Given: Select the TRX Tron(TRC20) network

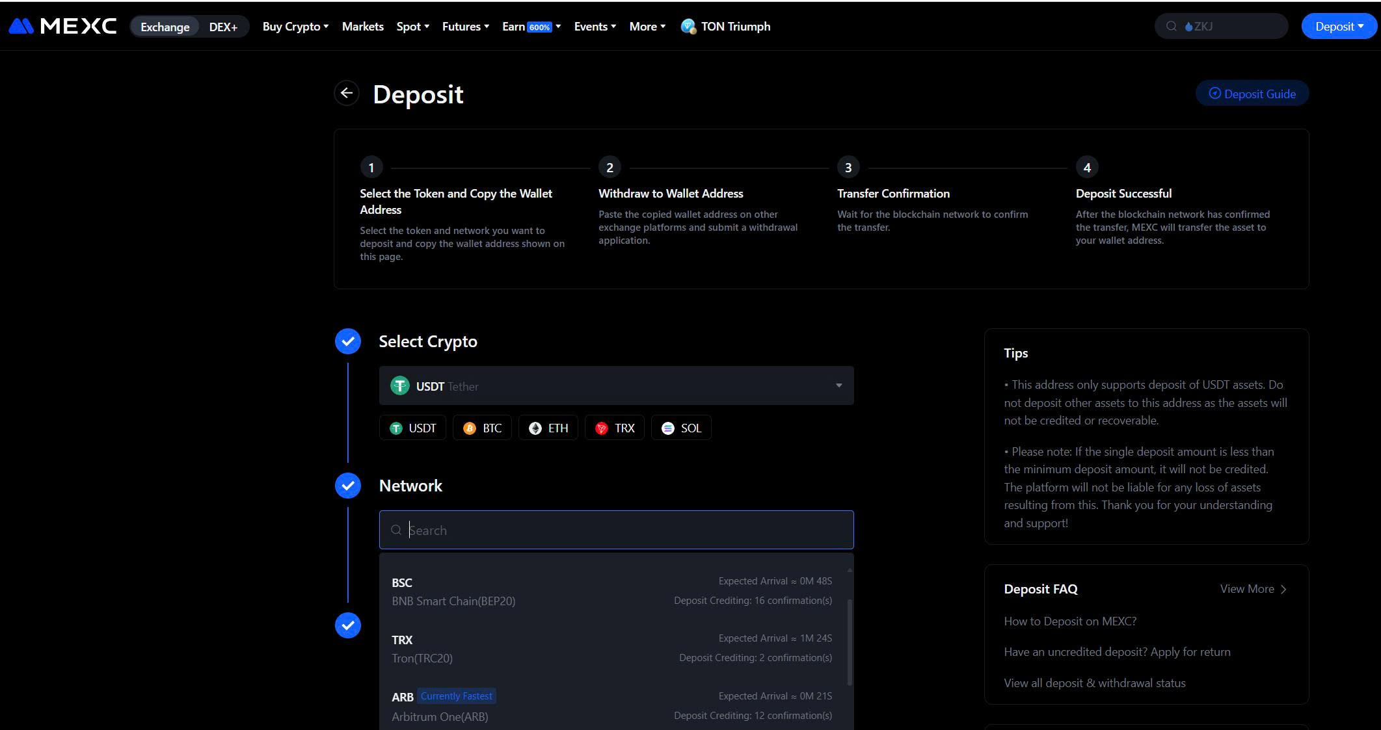Looking at the screenshot, I should [x=612, y=648].
